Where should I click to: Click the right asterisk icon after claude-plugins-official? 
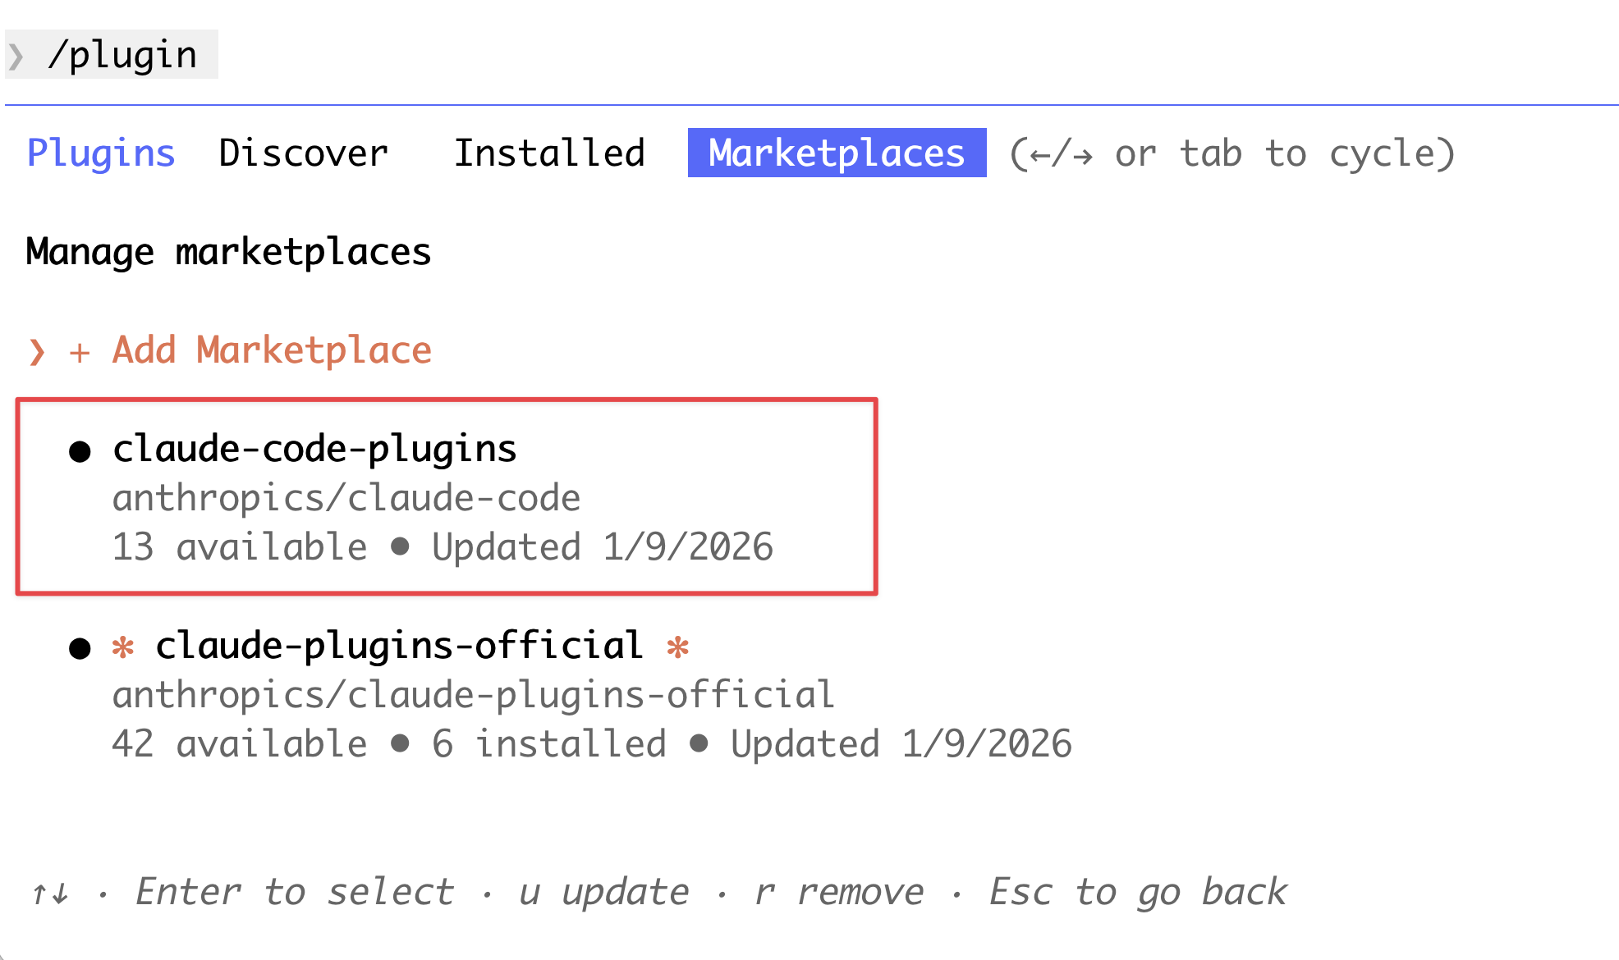(x=678, y=647)
